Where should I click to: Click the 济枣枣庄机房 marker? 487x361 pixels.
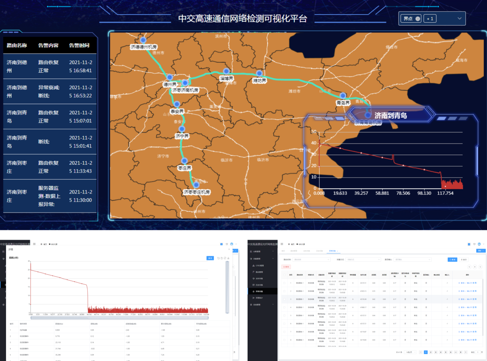click(x=196, y=185)
